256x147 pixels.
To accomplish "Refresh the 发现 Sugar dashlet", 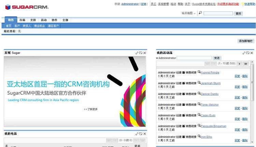I will 141,53.
